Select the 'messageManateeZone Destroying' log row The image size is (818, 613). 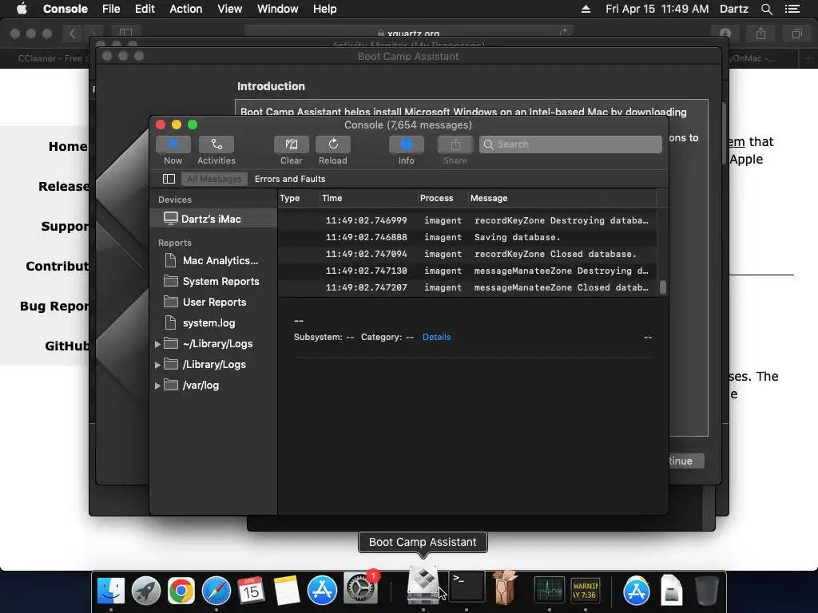[x=467, y=271]
